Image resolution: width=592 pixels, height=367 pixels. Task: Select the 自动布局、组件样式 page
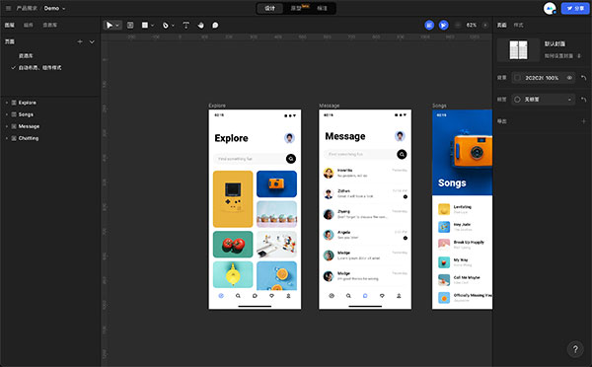coord(40,68)
